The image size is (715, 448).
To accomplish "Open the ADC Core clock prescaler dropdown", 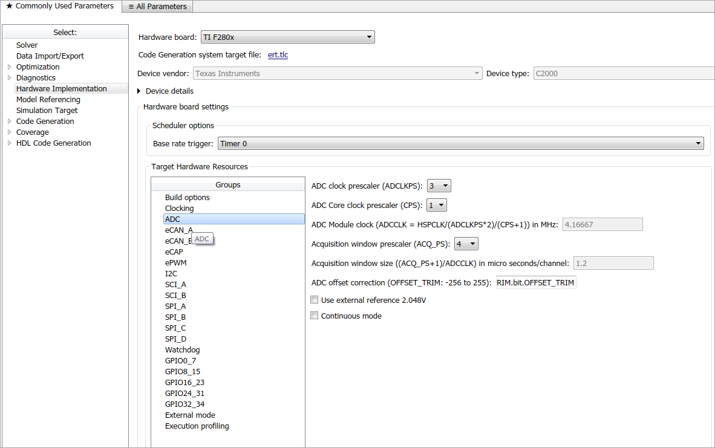I will click(437, 206).
